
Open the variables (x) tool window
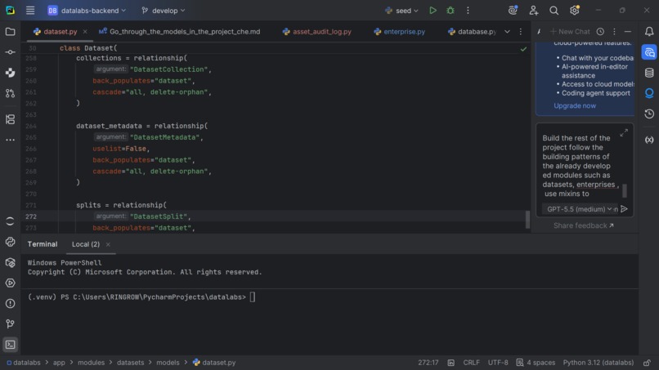click(649, 140)
